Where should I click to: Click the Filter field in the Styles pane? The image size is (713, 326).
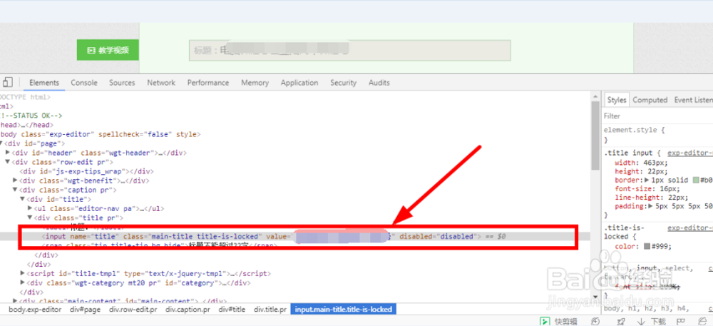pyautogui.click(x=658, y=116)
